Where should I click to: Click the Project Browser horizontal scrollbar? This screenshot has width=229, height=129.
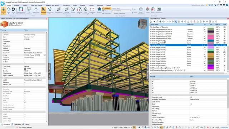[x=188, y=73]
